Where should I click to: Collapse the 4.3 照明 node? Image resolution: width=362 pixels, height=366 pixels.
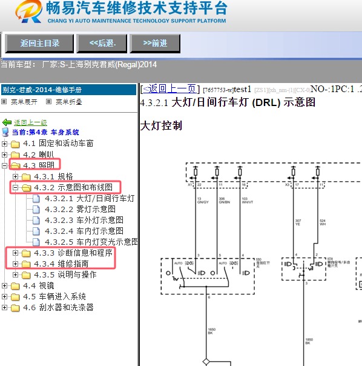coord(4,165)
